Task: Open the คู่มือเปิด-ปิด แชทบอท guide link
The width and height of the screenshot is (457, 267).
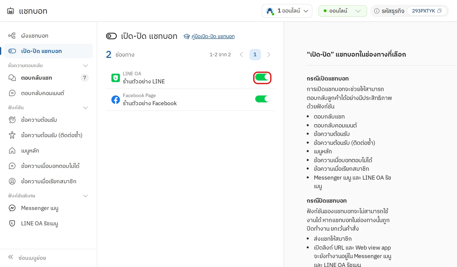Action: (x=213, y=37)
